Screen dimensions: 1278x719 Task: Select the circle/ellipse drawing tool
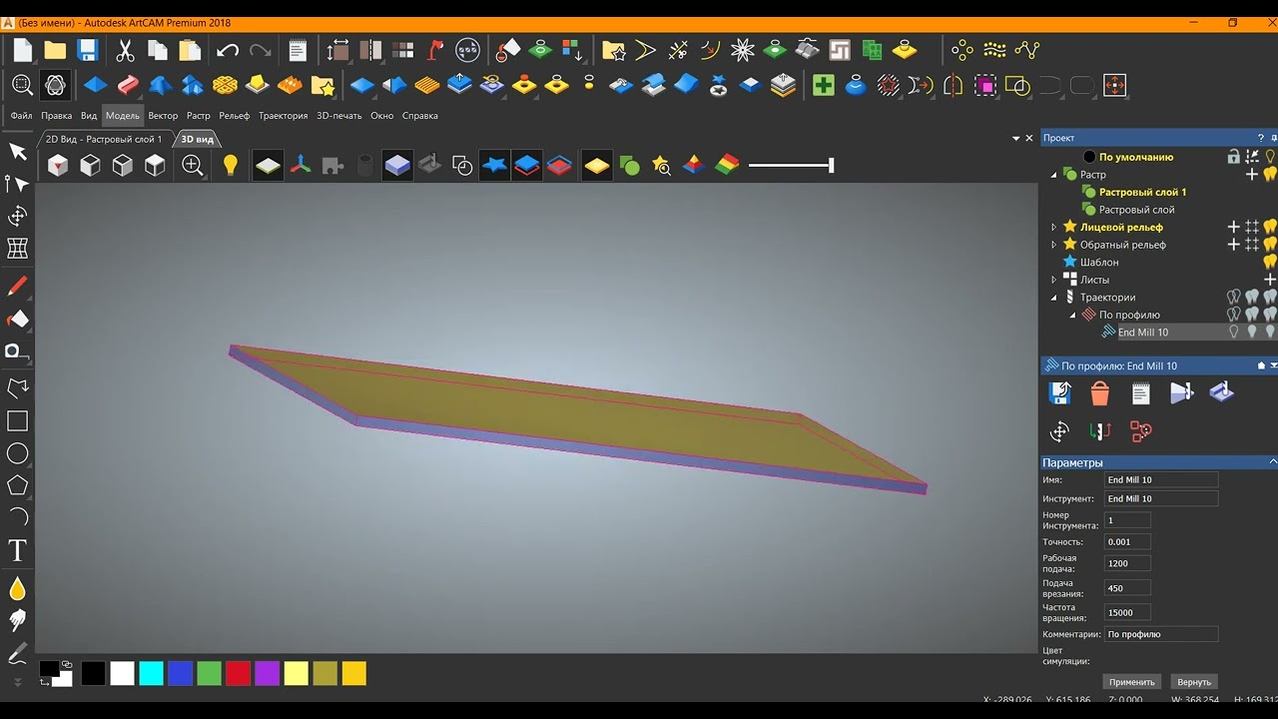[17, 453]
